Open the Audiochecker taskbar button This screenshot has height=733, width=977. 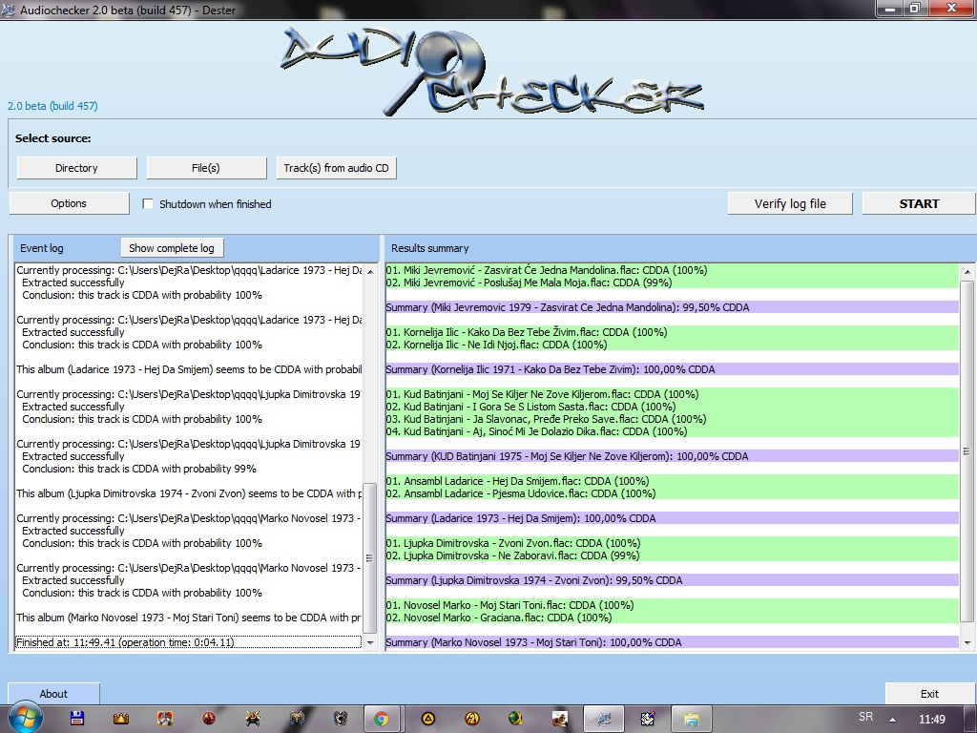pyautogui.click(x=604, y=719)
